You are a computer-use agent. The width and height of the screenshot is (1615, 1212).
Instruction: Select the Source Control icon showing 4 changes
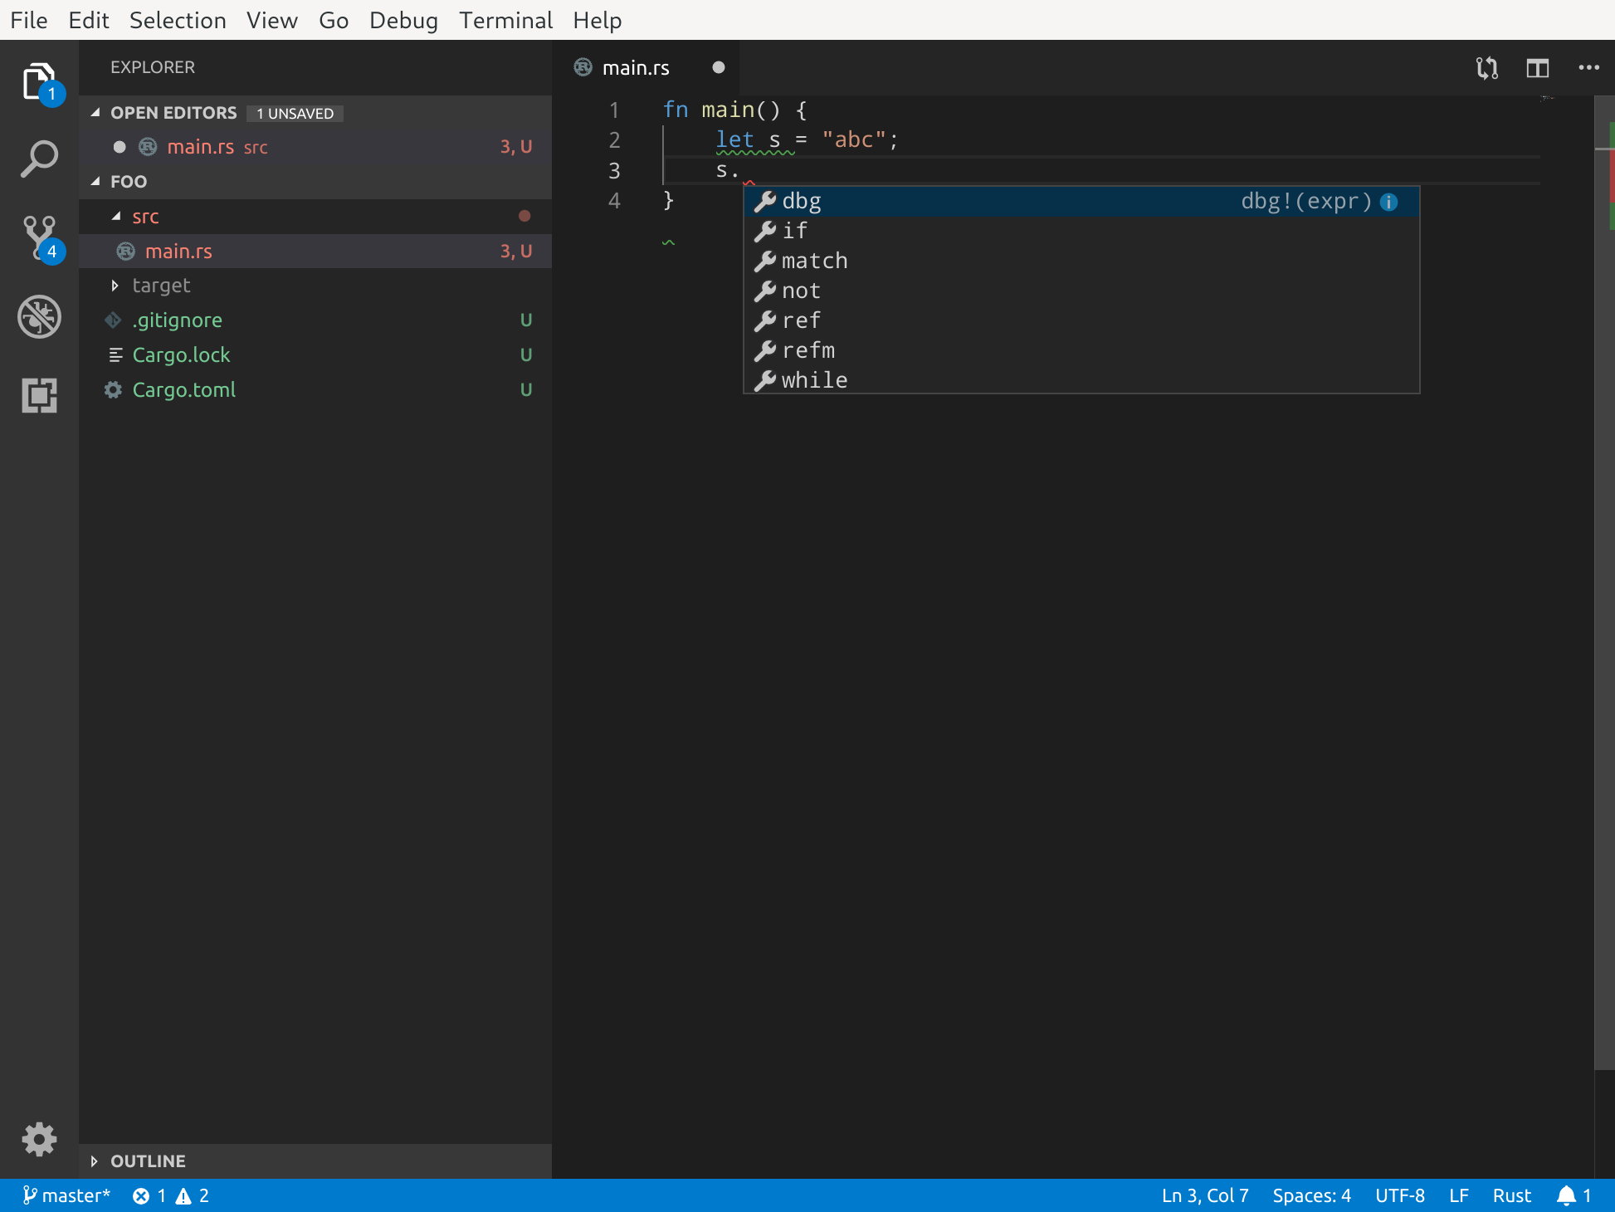point(38,237)
